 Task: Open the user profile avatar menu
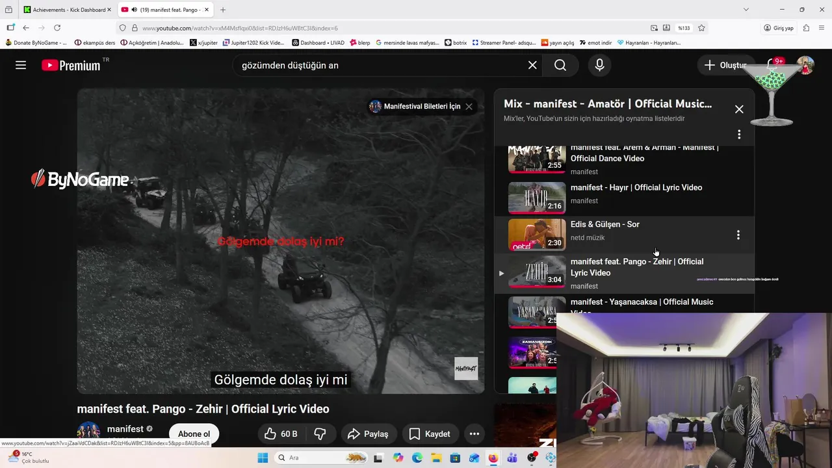pos(806,65)
